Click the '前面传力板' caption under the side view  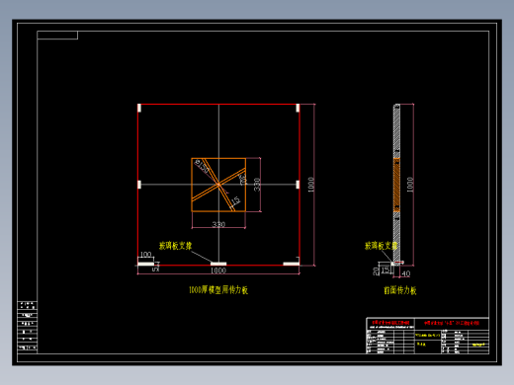tap(400, 290)
